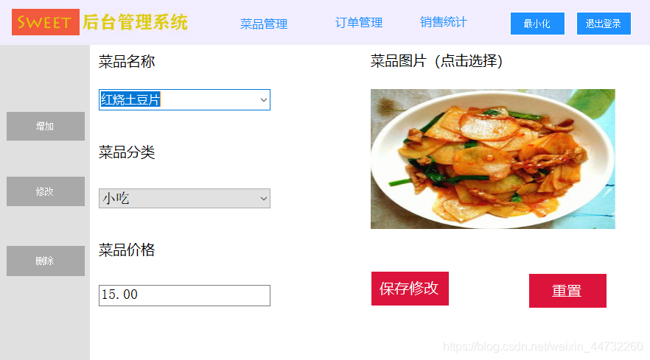Click the 红烧土豆片 text in combo box
Image resolution: width=650 pixels, height=360 pixels.
[130, 99]
